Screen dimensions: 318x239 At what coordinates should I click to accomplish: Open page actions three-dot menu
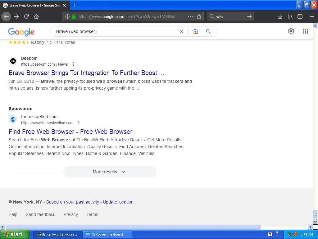[190, 17]
